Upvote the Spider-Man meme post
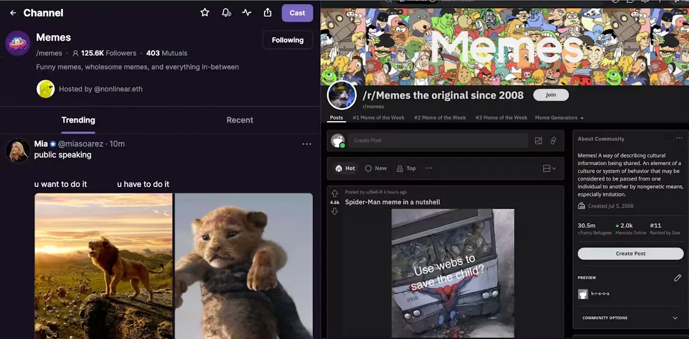This screenshot has width=689, height=339. click(335, 194)
